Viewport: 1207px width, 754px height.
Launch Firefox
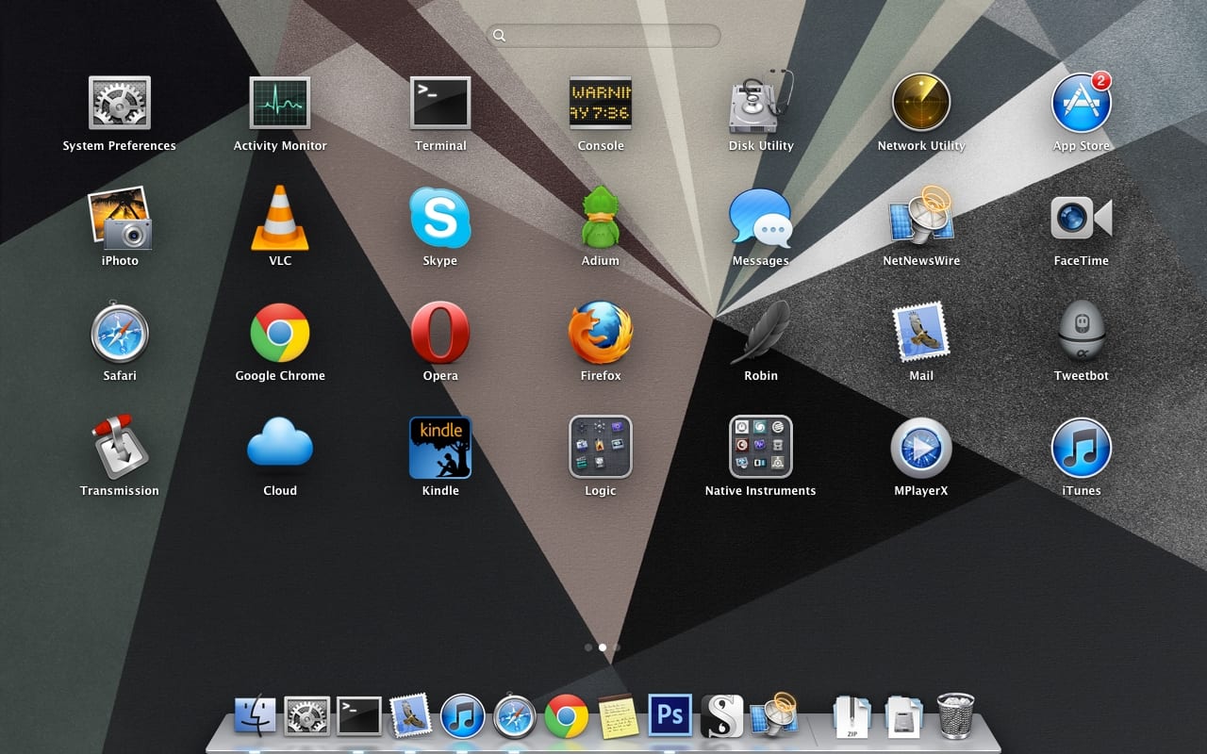(x=601, y=333)
